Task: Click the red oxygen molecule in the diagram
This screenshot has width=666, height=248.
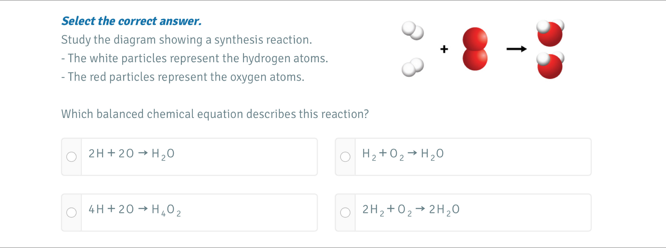Action: pos(475,49)
